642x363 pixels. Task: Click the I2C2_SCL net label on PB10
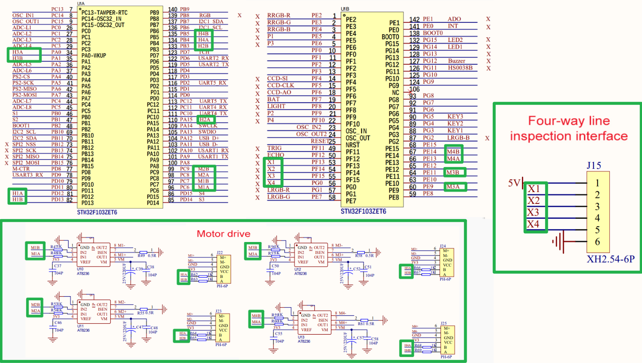point(24,132)
